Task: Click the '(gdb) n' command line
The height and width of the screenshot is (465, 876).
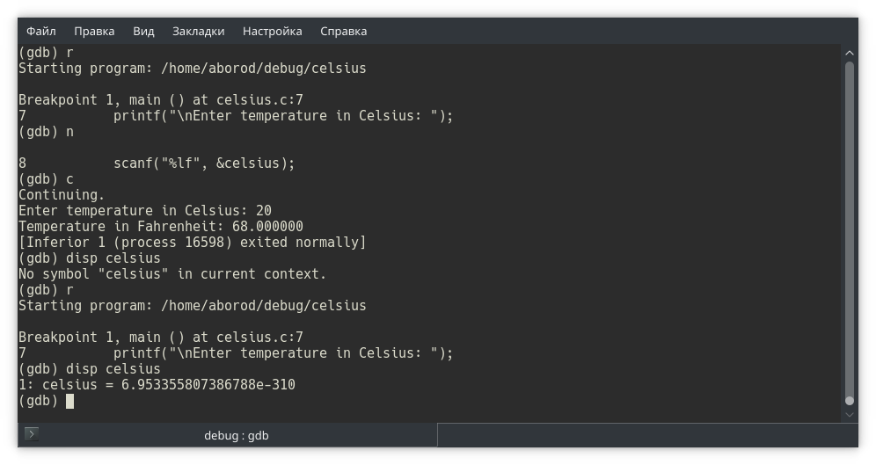Action: pos(46,132)
